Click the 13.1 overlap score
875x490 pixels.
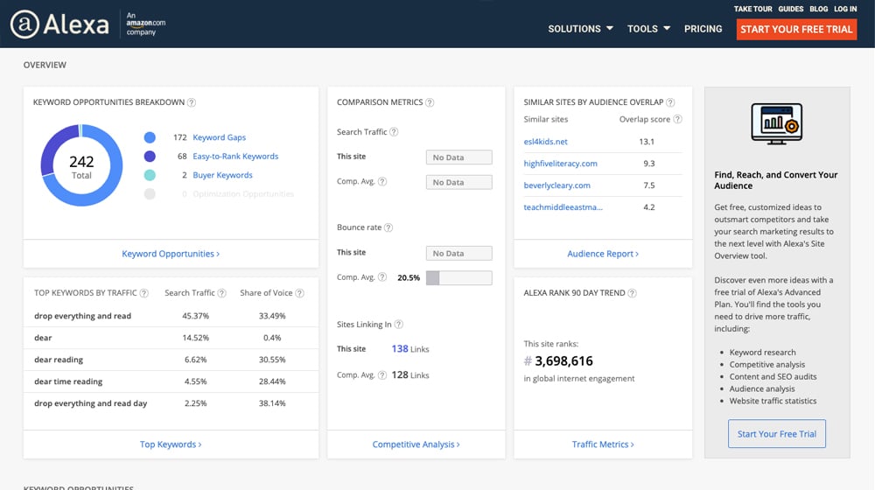[647, 142]
